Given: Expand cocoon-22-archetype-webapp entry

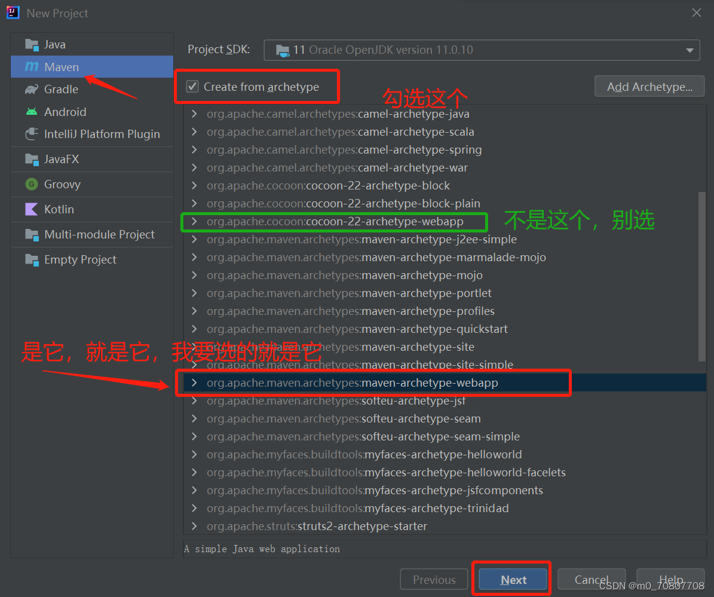Looking at the screenshot, I should pyautogui.click(x=194, y=221).
